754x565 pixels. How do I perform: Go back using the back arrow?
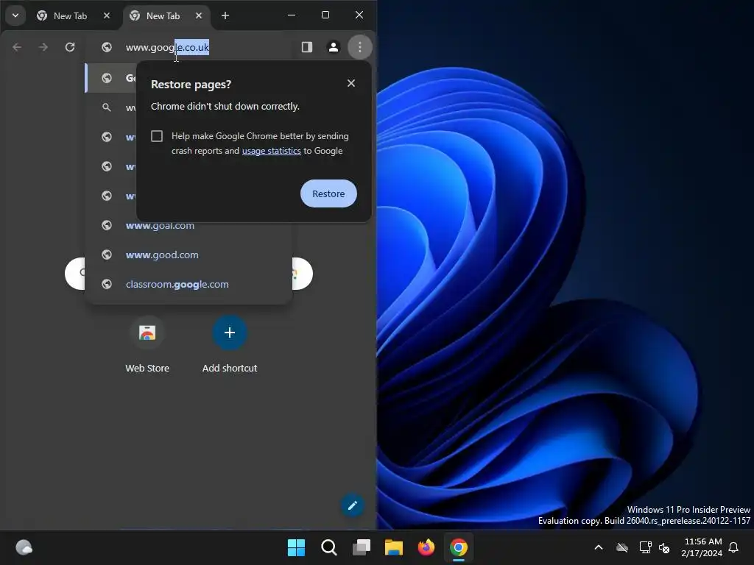tap(17, 47)
